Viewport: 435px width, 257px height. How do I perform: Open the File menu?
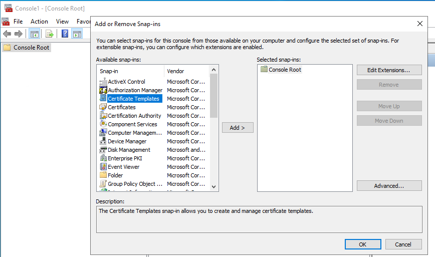(x=18, y=22)
